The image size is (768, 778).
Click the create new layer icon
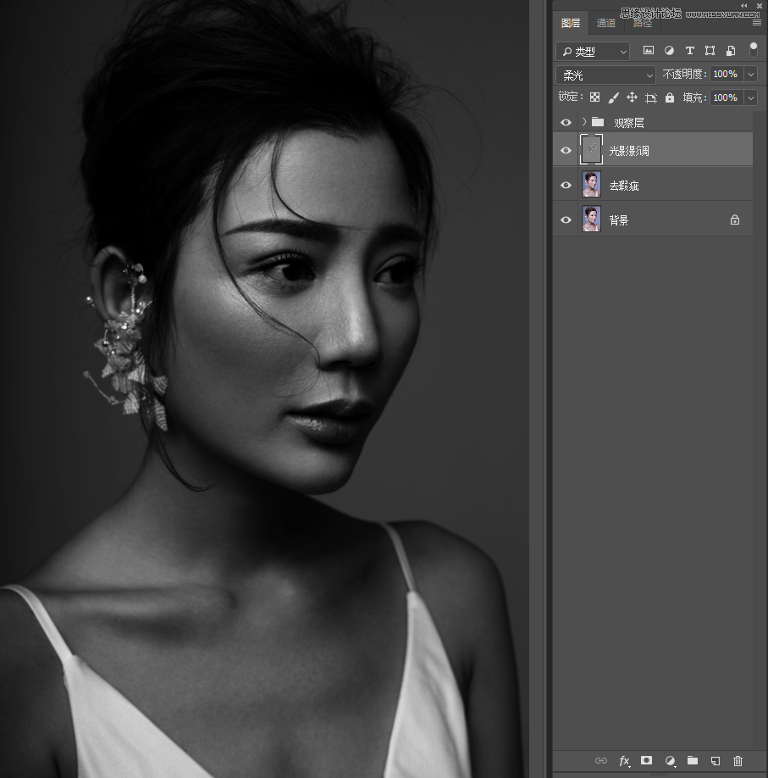coord(715,761)
